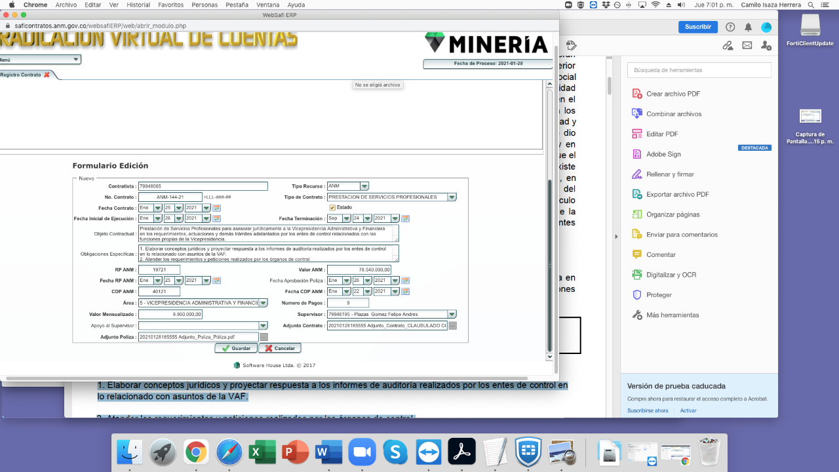839x472 pixels.
Task: Collapse Acrobat tools pane arrow
Action: [615, 236]
